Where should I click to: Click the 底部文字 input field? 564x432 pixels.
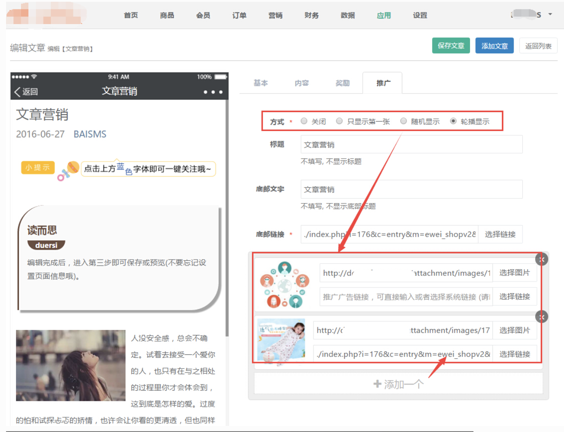(x=411, y=189)
